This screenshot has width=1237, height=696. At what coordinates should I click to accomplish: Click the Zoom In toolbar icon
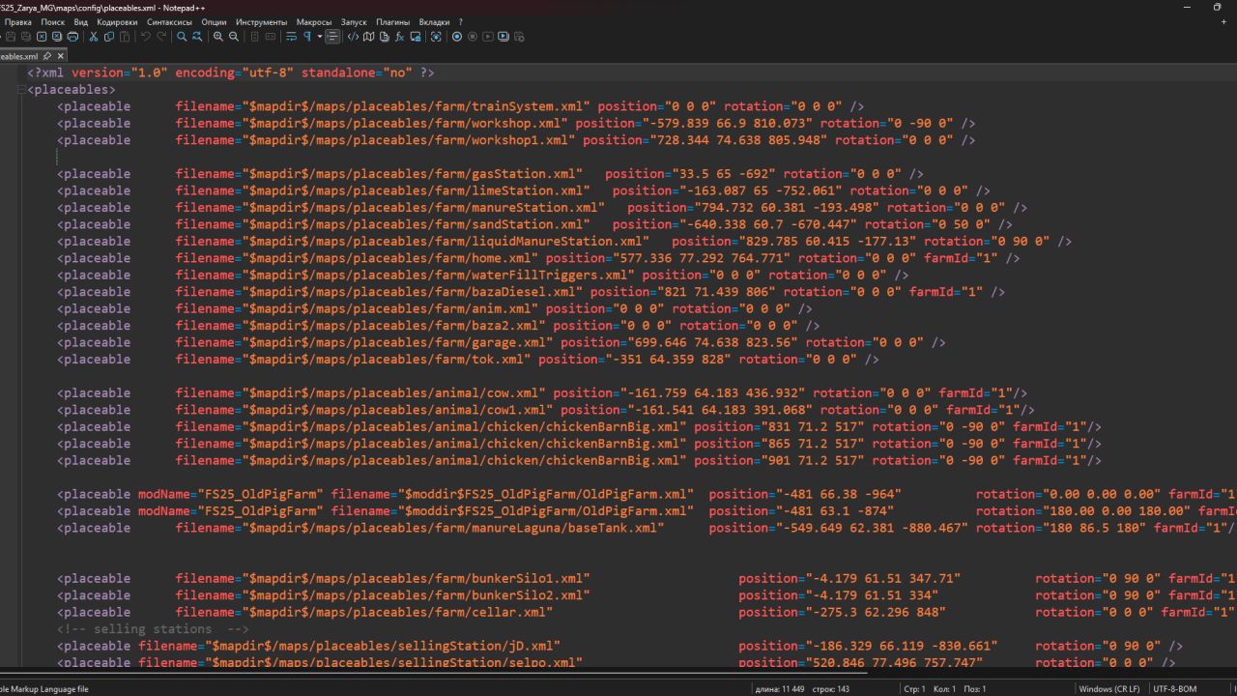point(218,37)
